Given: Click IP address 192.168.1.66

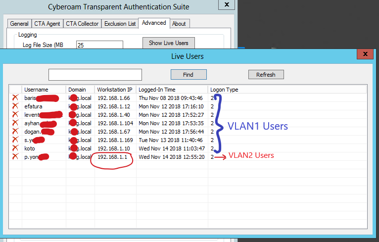Looking at the screenshot, I should [114, 98].
